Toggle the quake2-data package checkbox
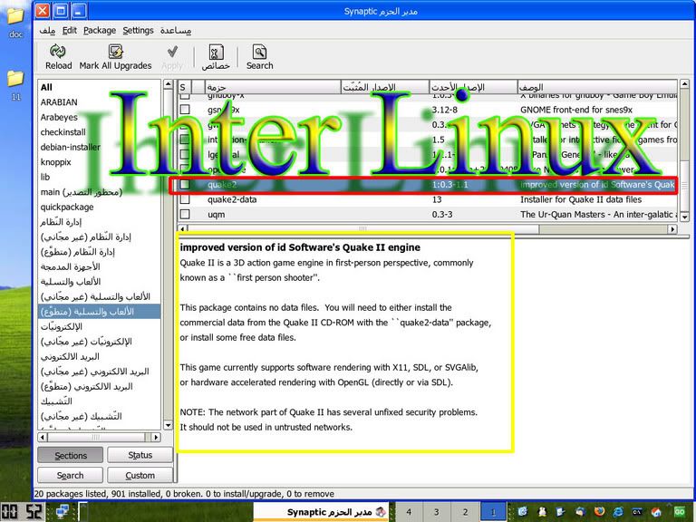The width and height of the screenshot is (696, 522). pyautogui.click(x=185, y=199)
